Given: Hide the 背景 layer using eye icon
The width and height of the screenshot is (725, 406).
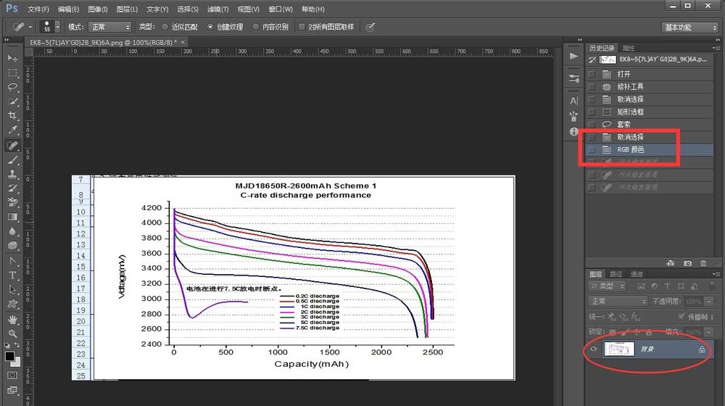Looking at the screenshot, I should tap(594, 349).
